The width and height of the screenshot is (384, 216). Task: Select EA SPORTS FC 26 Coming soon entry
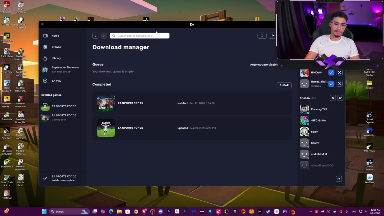click(62, 117)
